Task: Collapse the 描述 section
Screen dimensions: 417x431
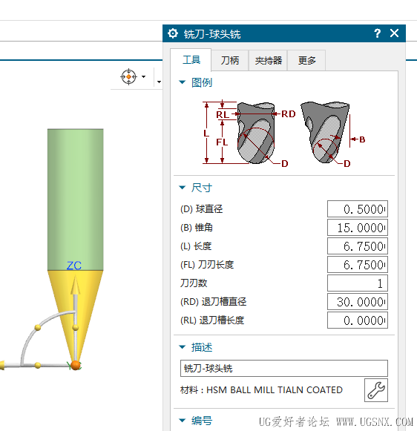Action: pos(182,347)
